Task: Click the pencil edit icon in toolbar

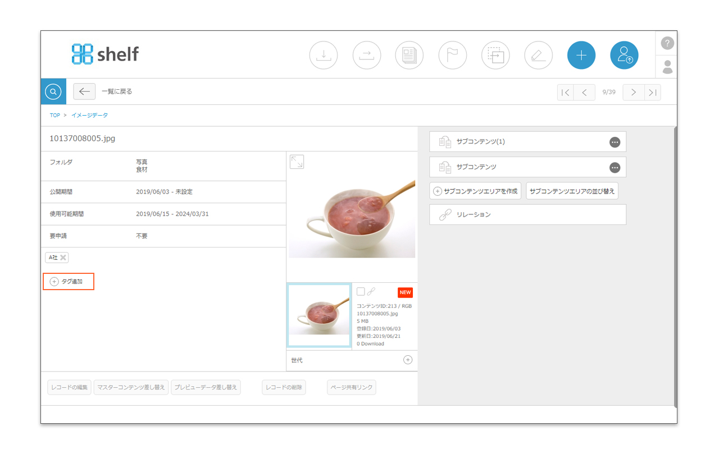Action: (539, 56)
